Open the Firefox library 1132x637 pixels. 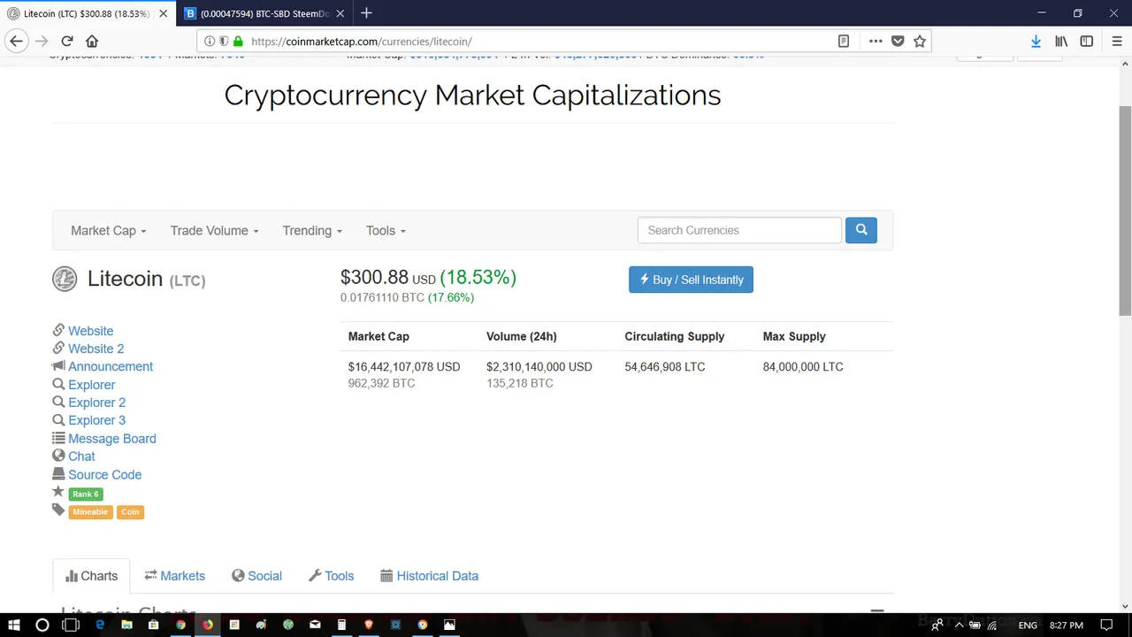(x=1061, y=41)
